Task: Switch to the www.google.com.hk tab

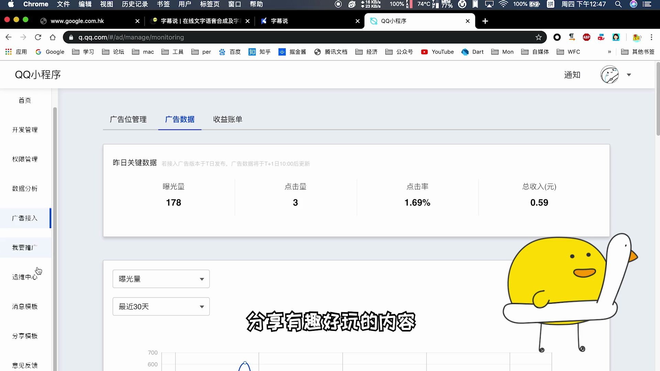Action: [x=89, y=21]
